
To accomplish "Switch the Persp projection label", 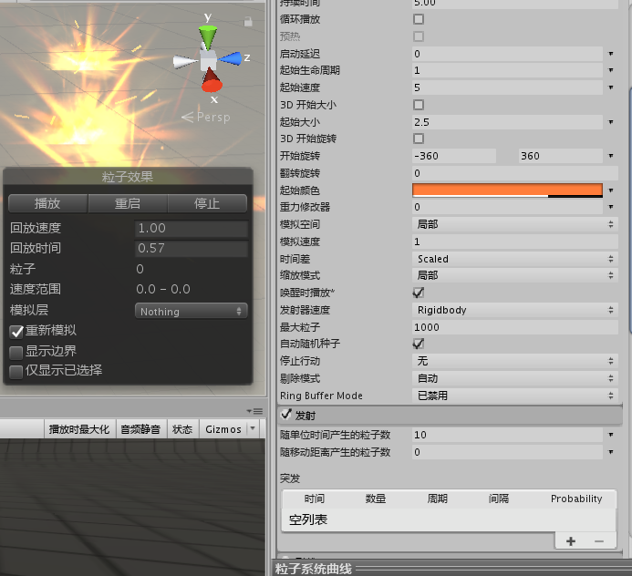I will (206, 118).
